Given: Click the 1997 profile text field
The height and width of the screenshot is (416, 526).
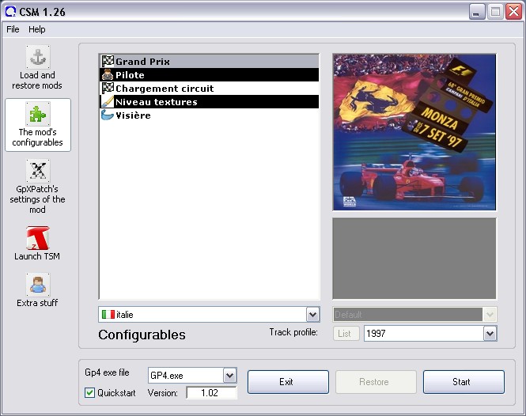Looking at the screenshot, I should click(424, 334).
